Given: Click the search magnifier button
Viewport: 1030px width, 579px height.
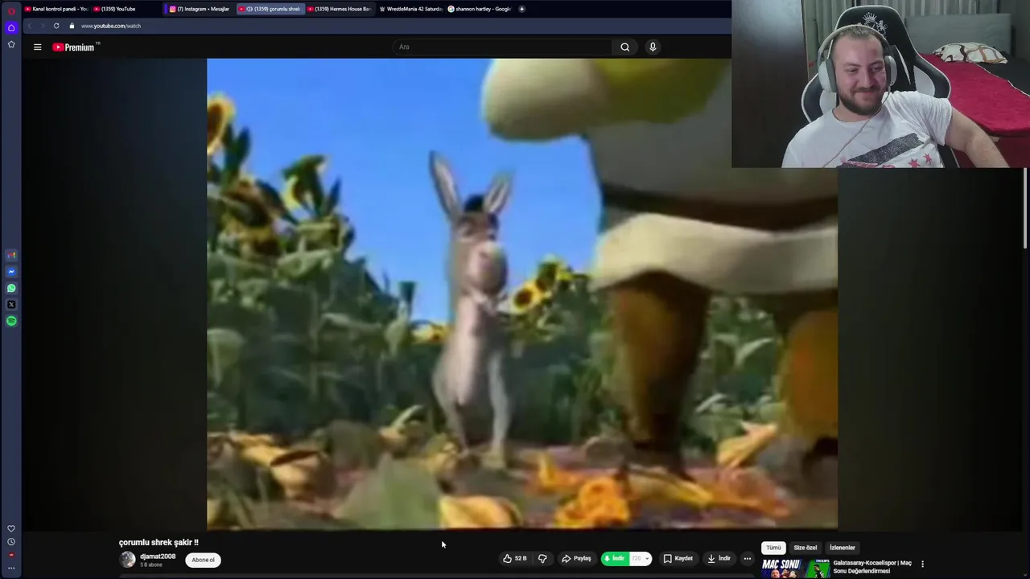Looking at the screenshot, I should (x=624, y=47).
